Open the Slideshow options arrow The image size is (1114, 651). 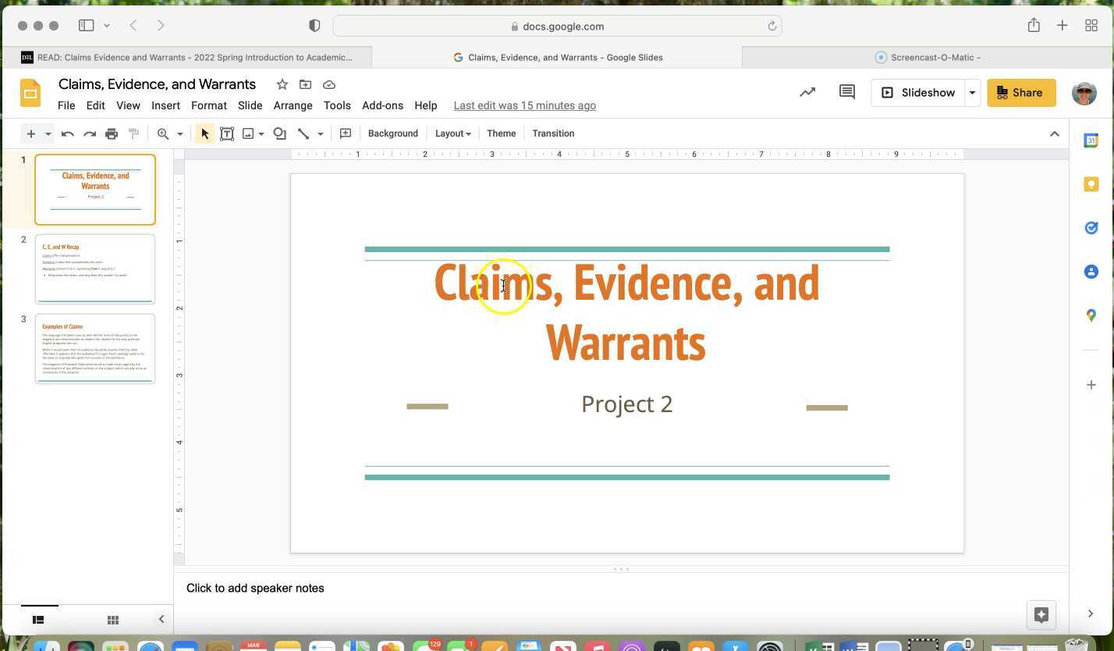click(x=972, y=92)
